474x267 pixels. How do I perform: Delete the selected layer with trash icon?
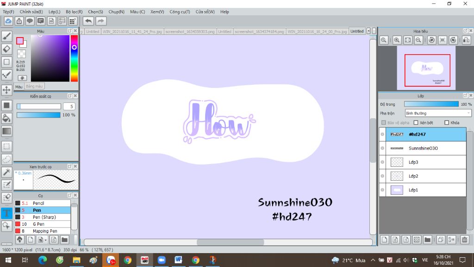coord(465,240)
